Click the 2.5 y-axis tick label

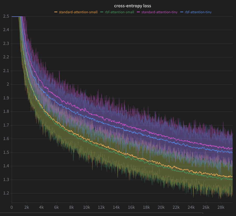[5, 16]
